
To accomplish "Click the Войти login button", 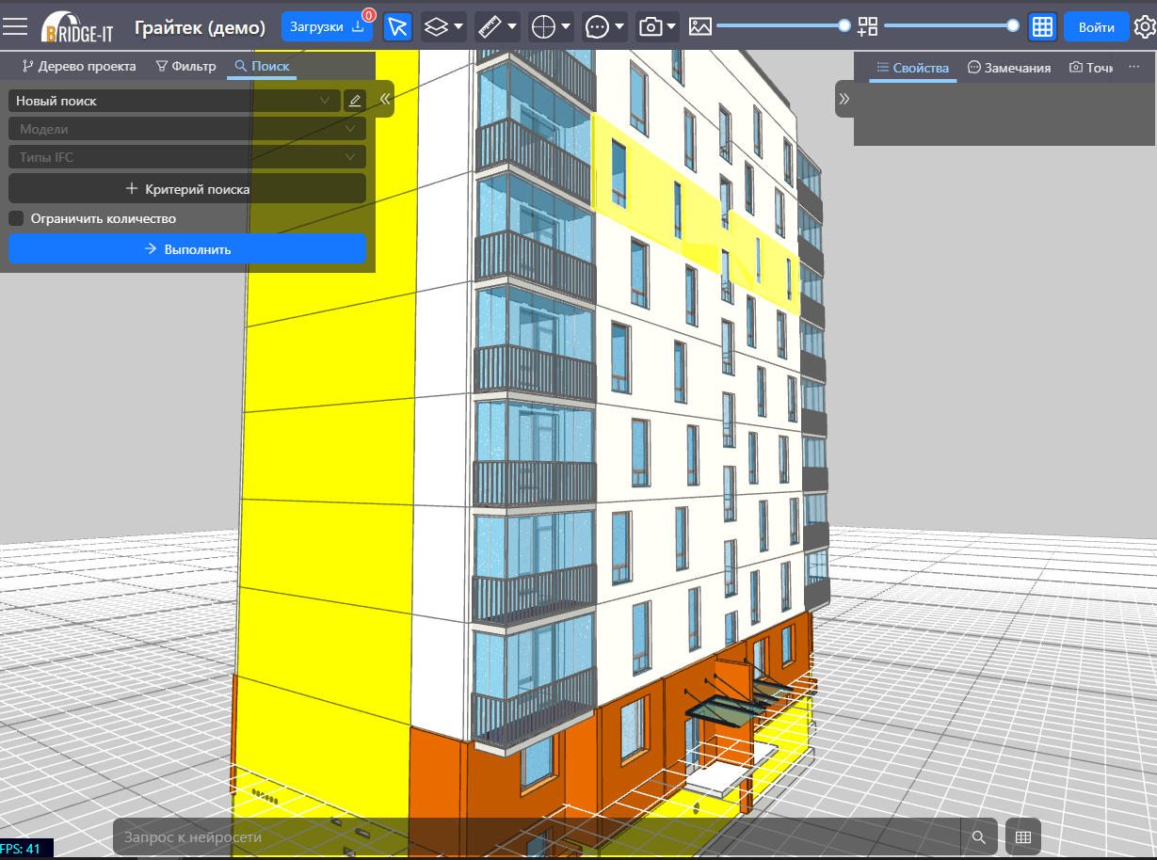I will tap(1096, 26).
